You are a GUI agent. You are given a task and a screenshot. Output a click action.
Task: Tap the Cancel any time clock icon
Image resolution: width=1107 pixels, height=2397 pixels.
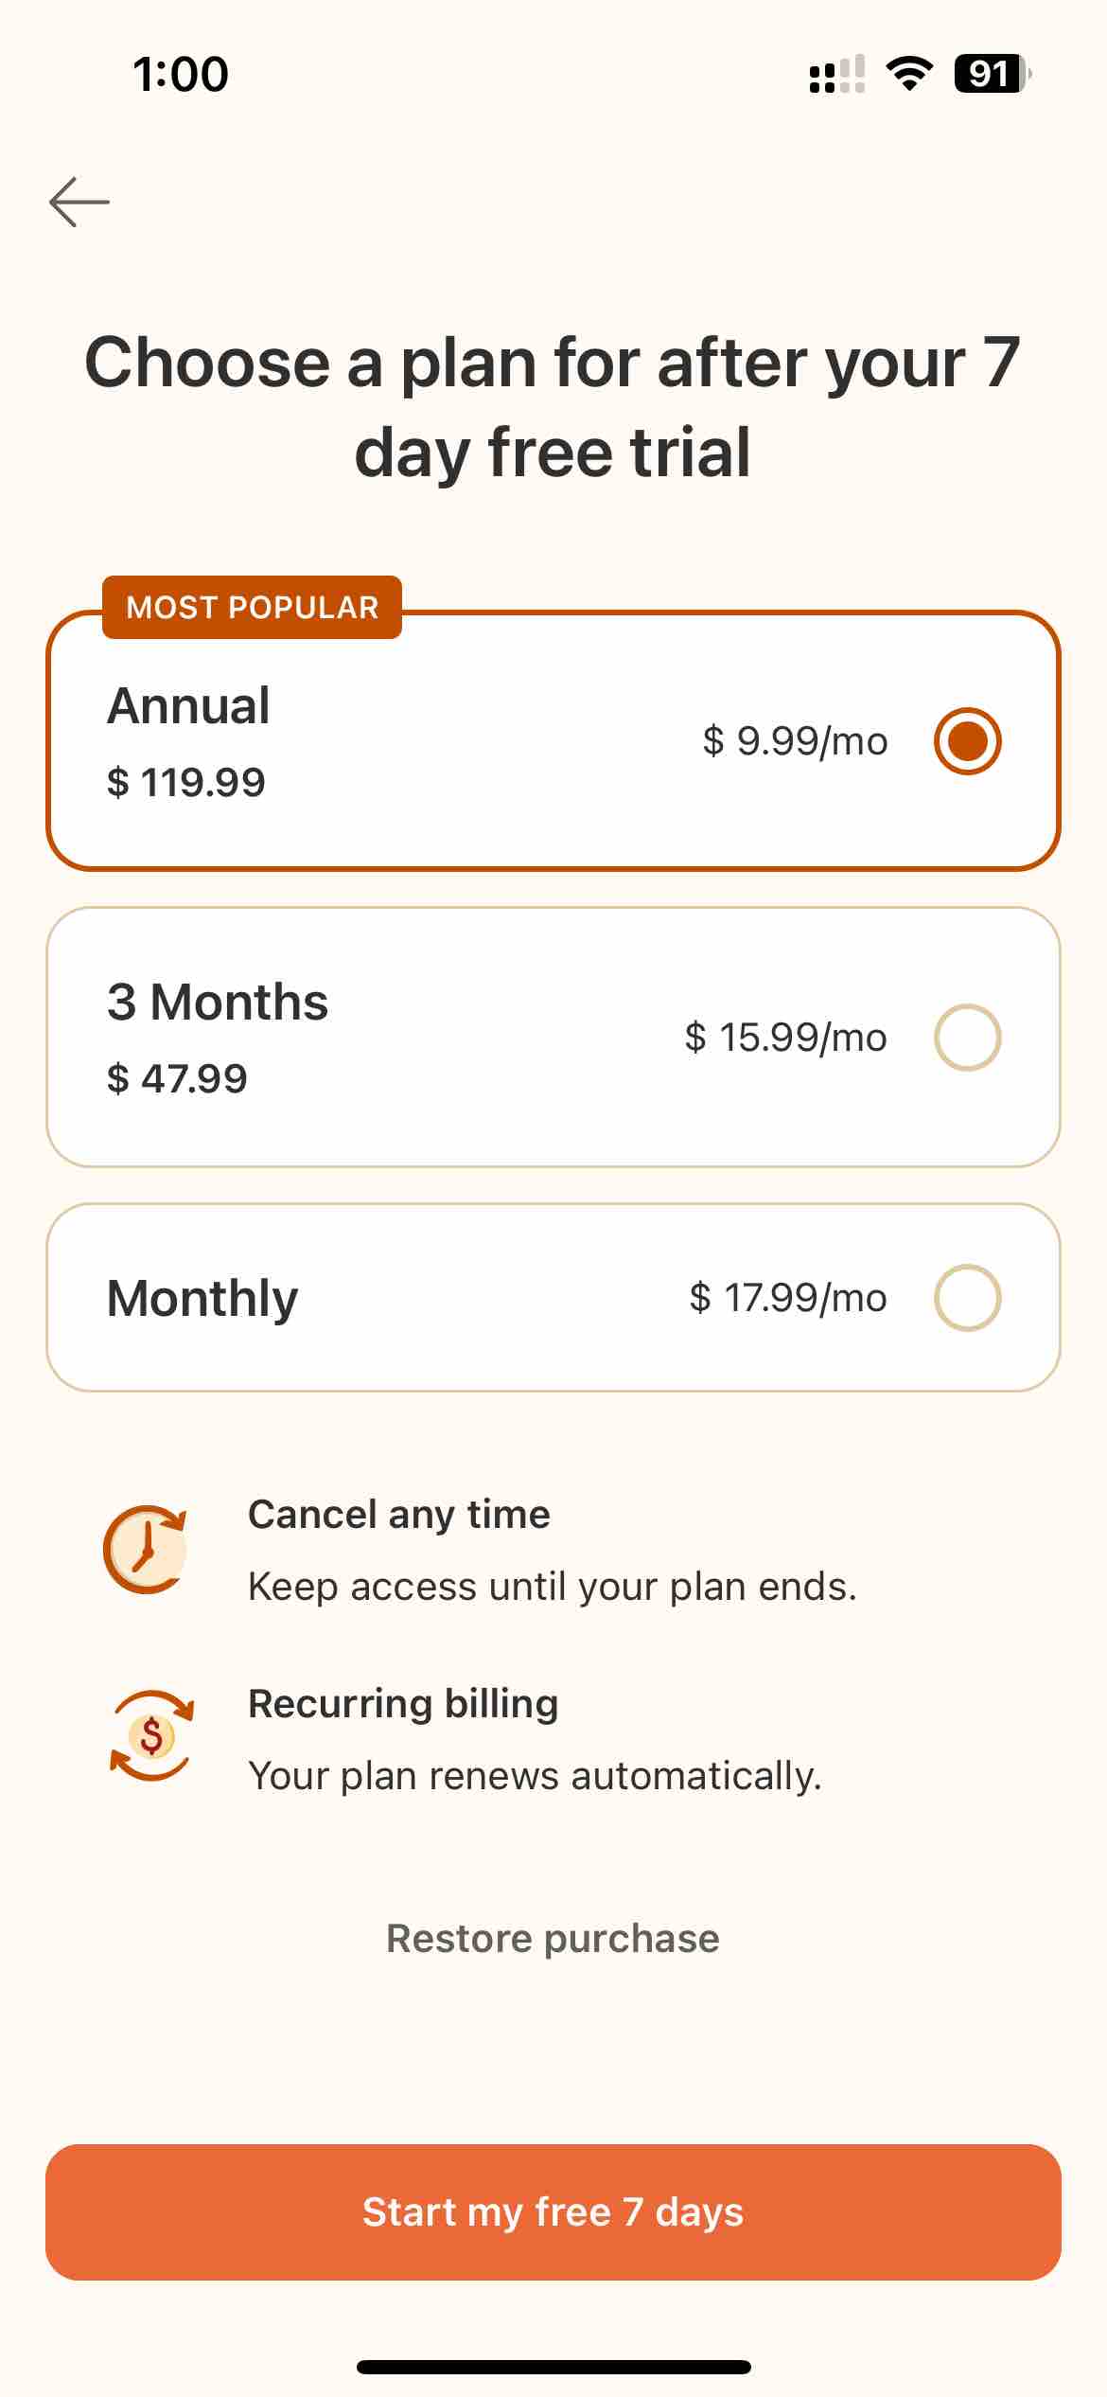click(x=146, y=1549)
